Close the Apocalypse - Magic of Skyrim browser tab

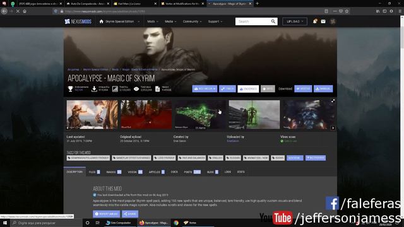click(250, 4)
